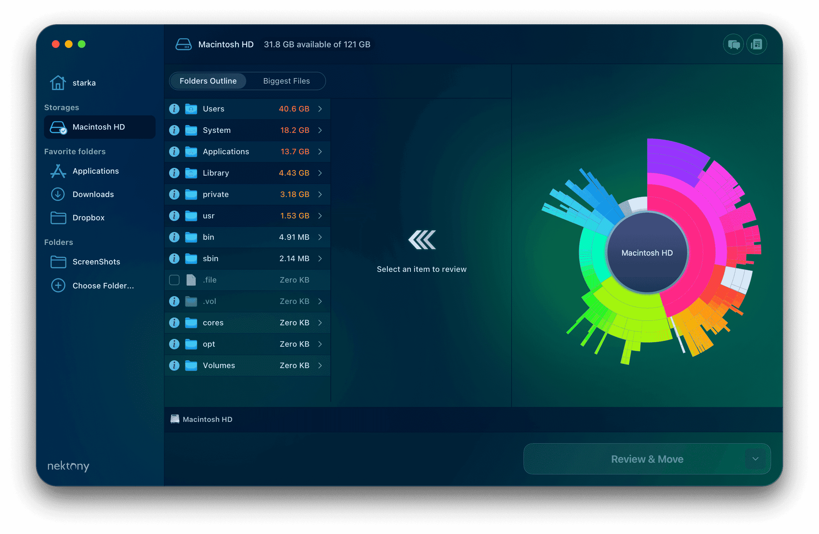Switch to the Biggest Files tab
The width and height of the screenshot is (819, 534).
coord(285,81)
